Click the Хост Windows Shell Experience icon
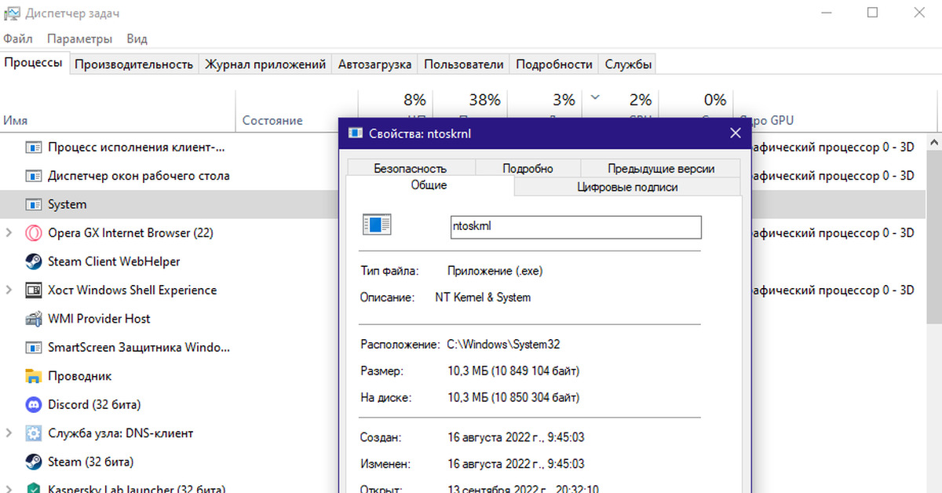This screenshot has height=493, width=942. tap(33, 290)
